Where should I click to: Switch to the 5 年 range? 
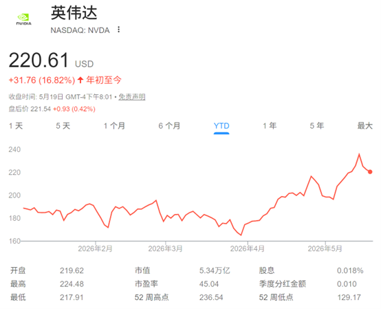pos(317,126)
